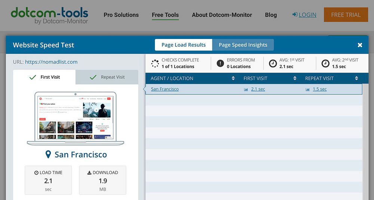Click the AVG 2nd VISIT clock icon
Image resolution: width=374 pixels, height=200 pixels.
coord(325,64)
